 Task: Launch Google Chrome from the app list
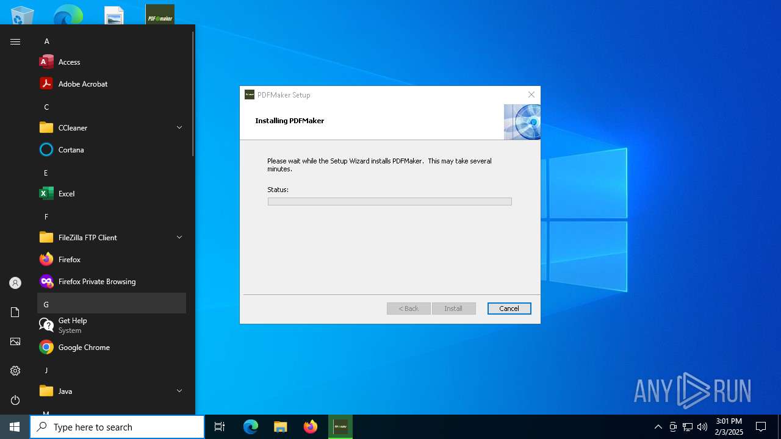coord(112,347)
